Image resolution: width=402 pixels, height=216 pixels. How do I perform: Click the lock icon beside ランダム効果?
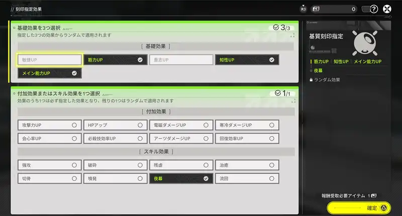click(311, 80)
